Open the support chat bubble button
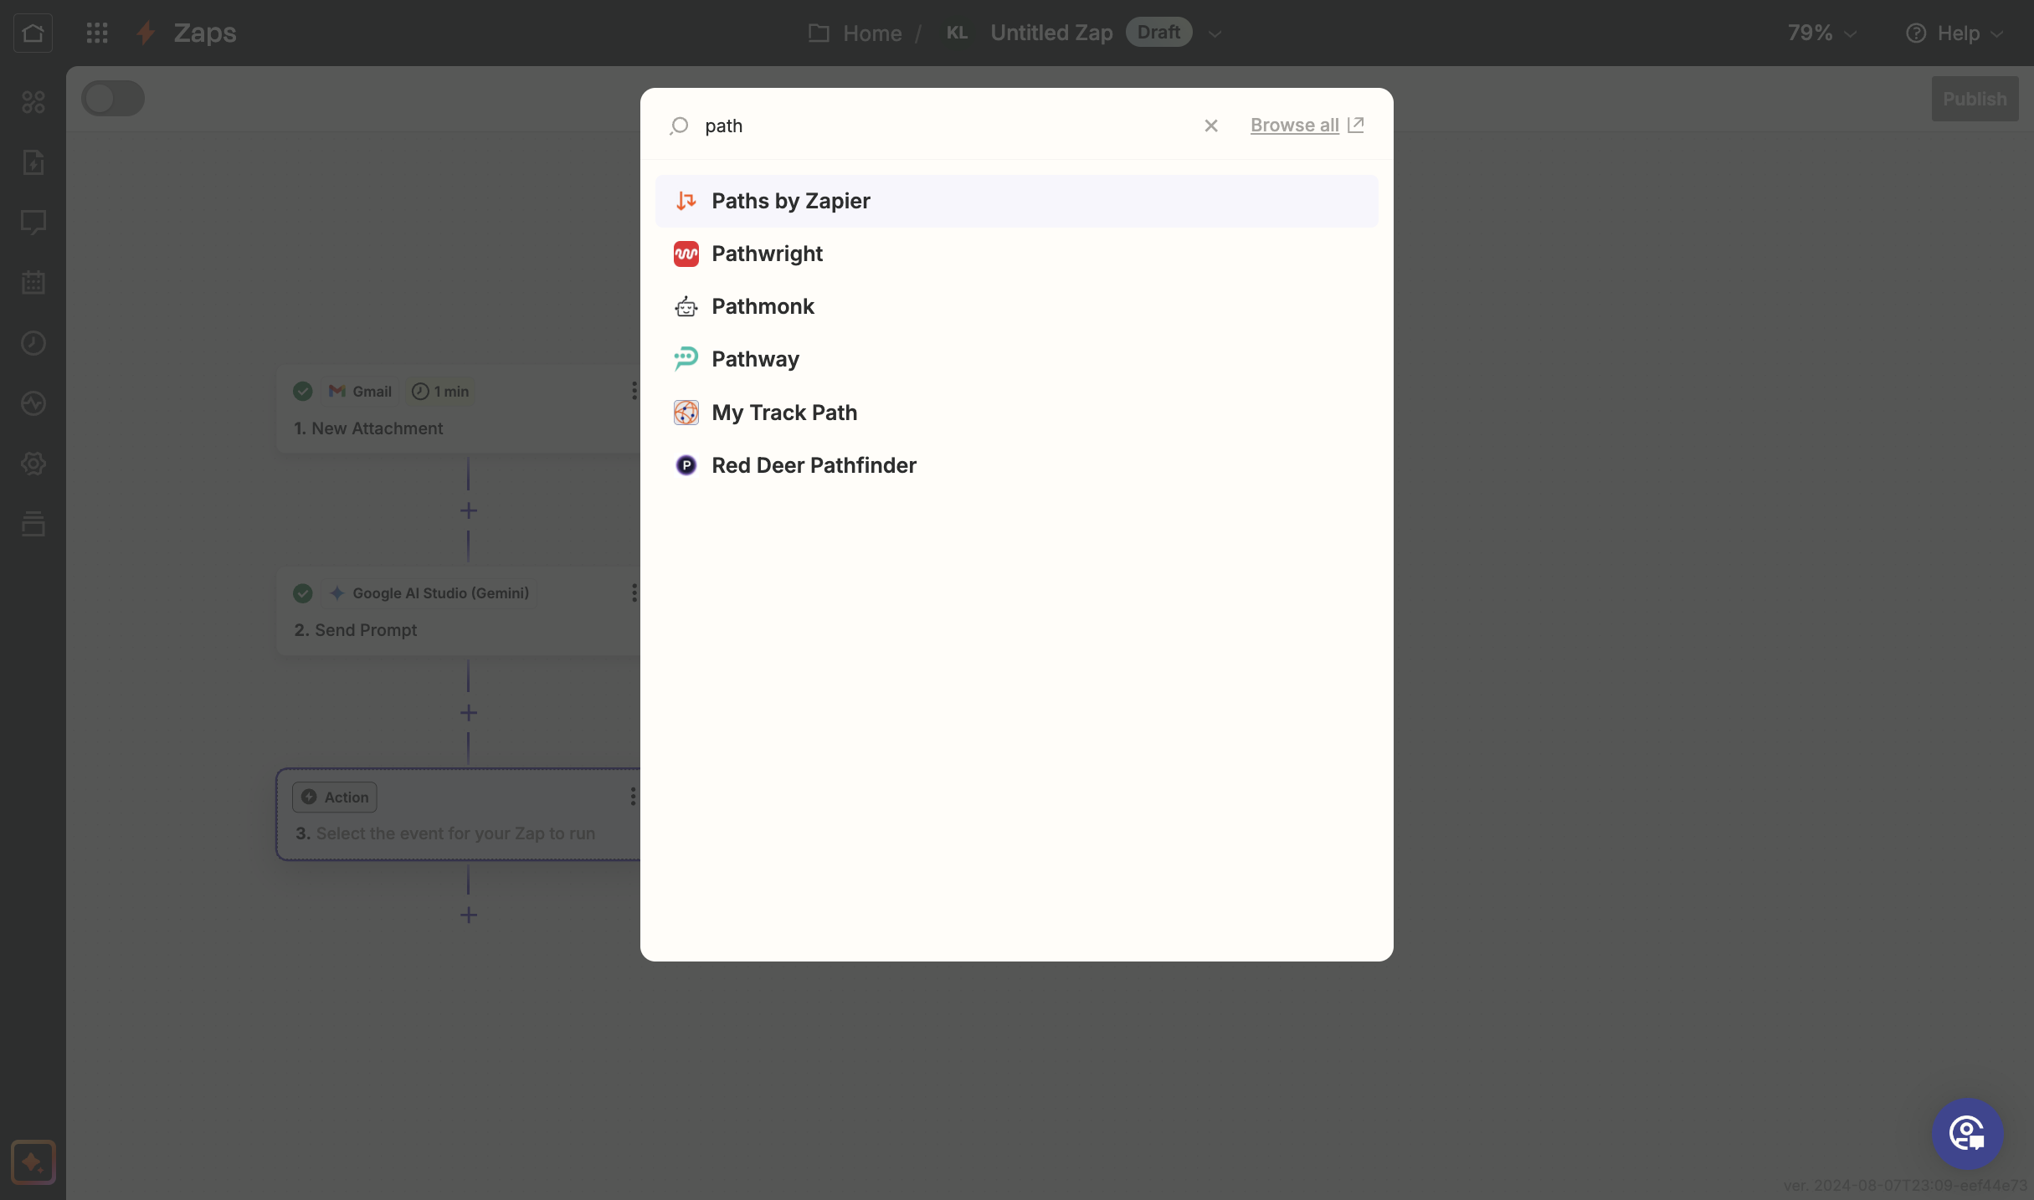2034x1200 pixels. point(1967,1134)
